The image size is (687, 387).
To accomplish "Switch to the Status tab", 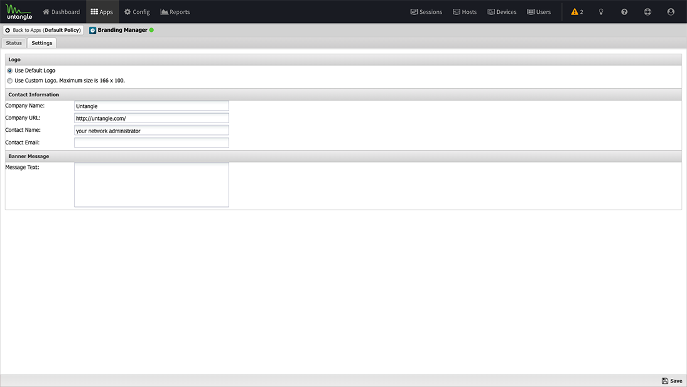I will [14, 43].
